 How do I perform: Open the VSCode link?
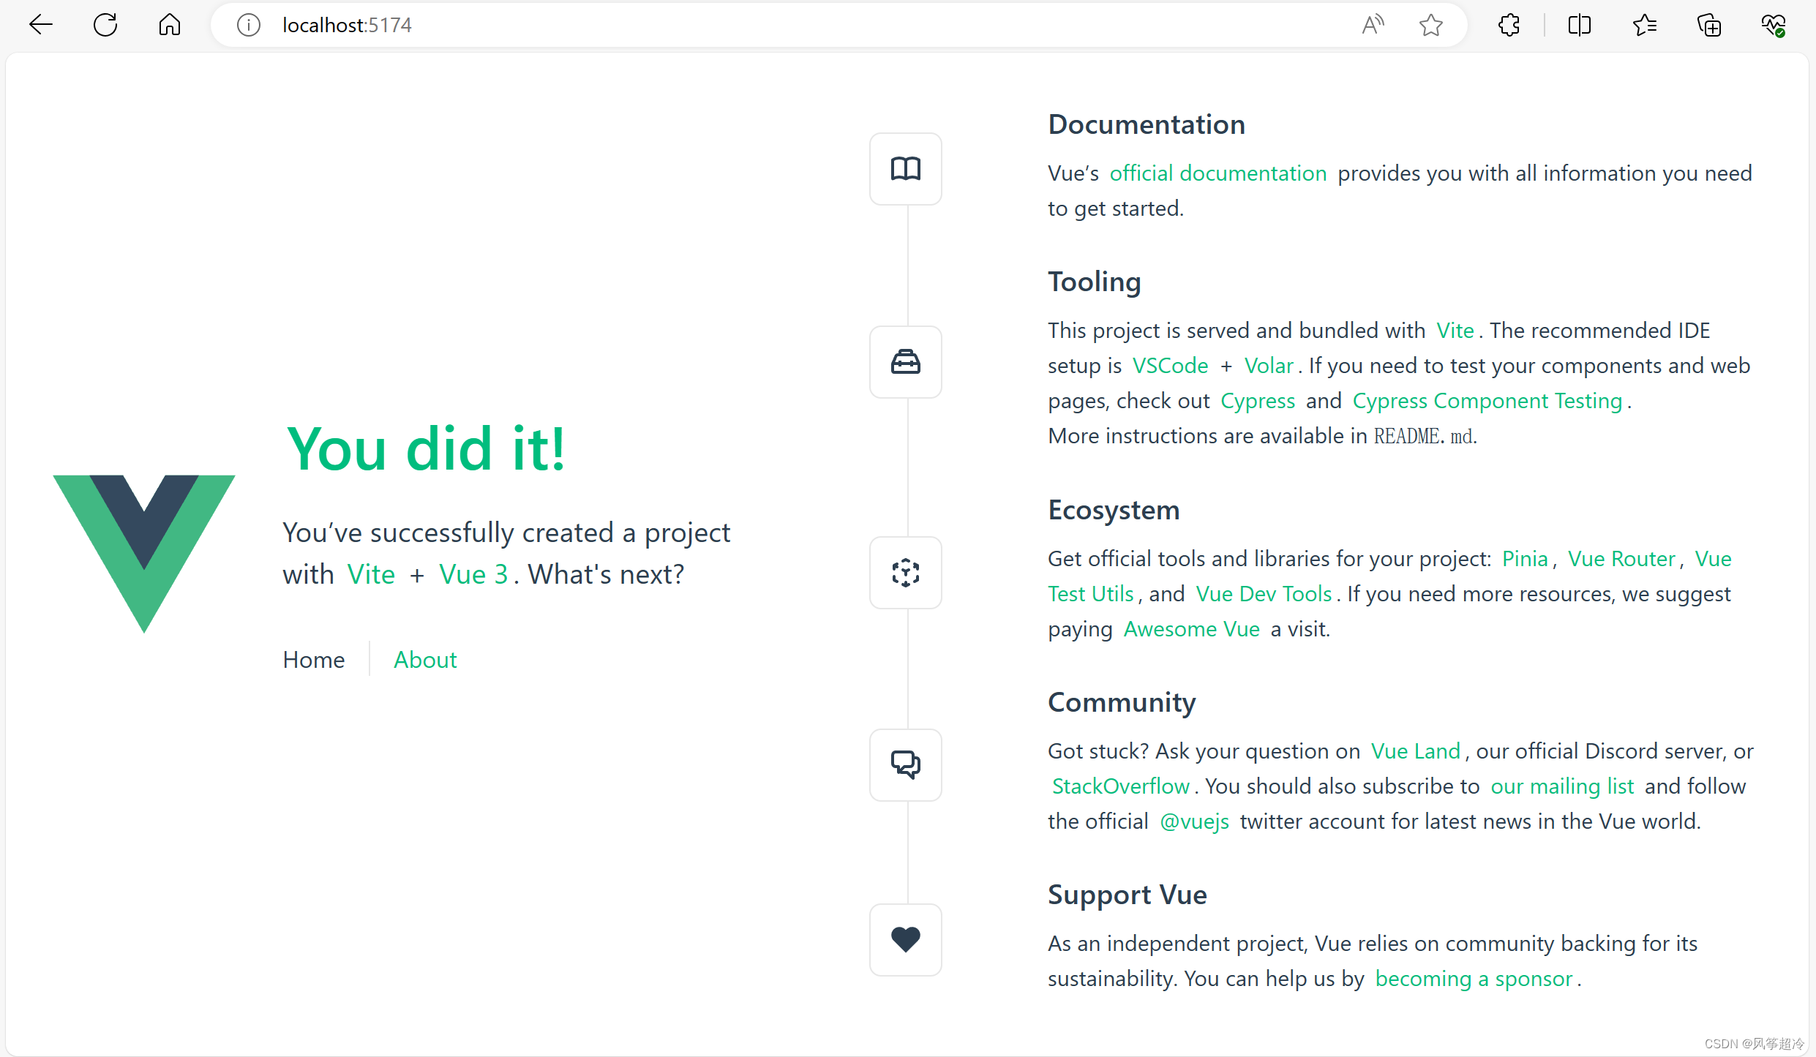[1171, 366]
